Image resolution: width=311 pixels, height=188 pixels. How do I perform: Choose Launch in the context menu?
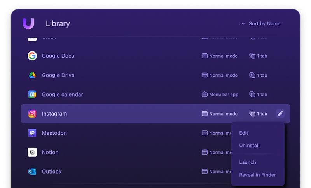point(248,162)
